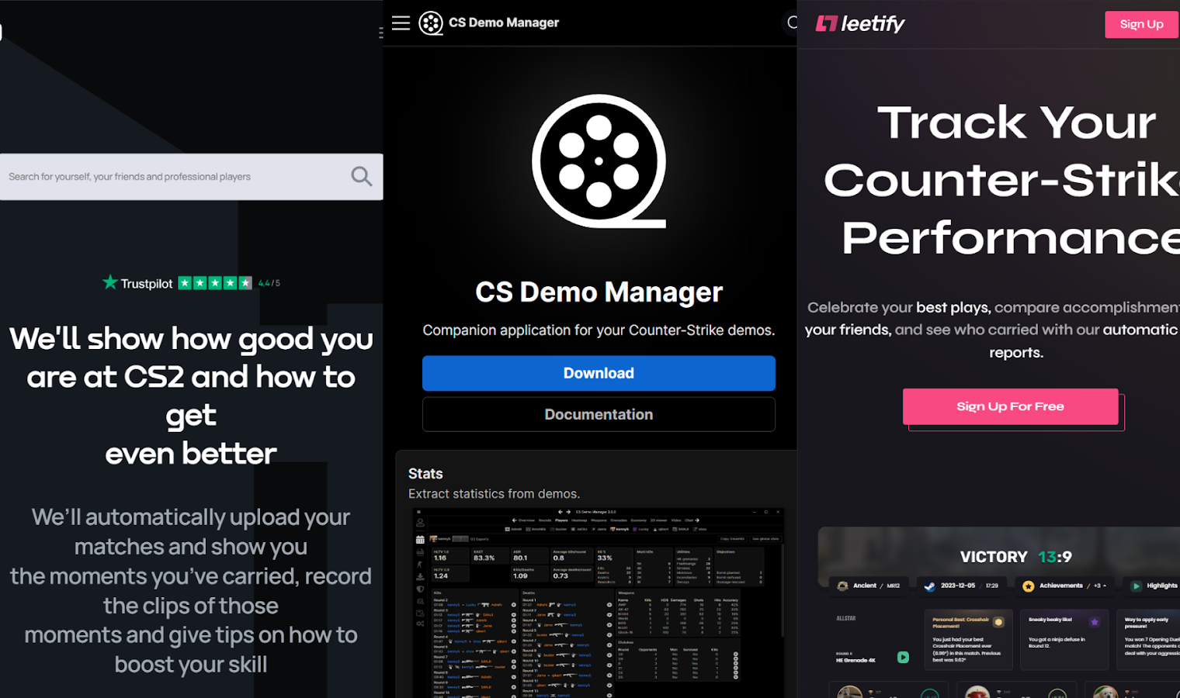Play the HE Grenade 4K highlight clip
Screen dimensions: 1180x698
tap(903, 657)
